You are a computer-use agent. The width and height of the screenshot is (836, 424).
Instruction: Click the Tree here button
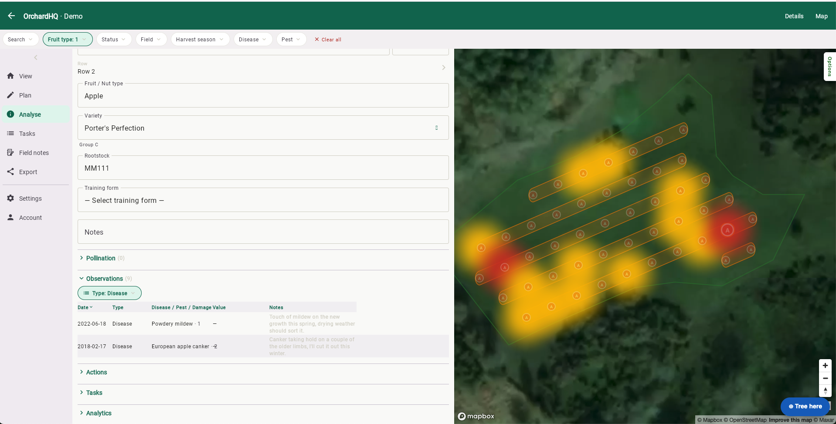(x=805, y=406)
